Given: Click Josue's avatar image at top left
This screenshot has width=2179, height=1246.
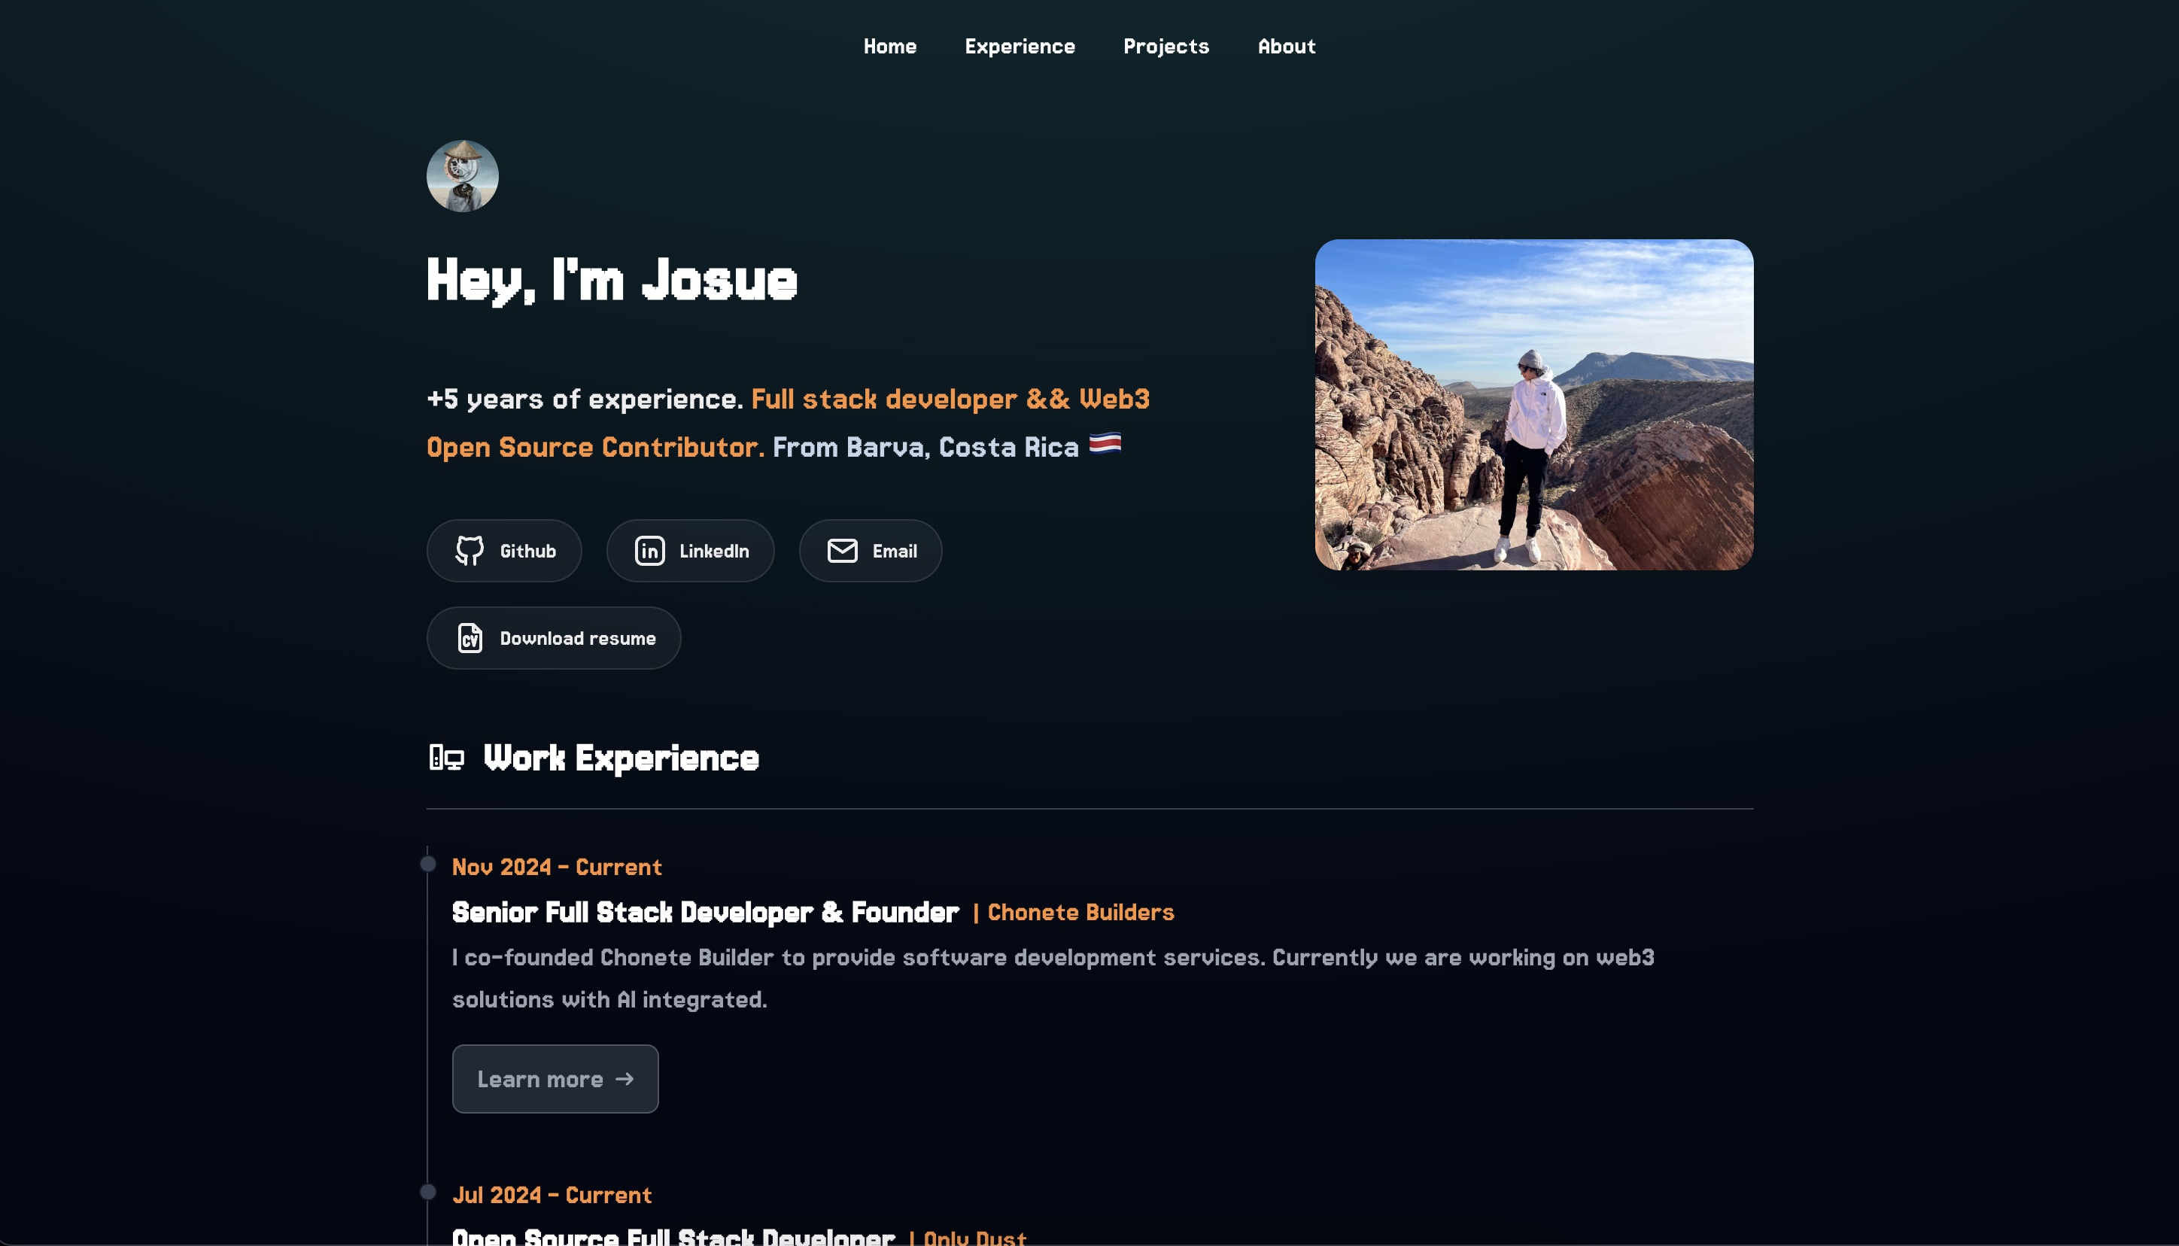Looking at the screenshot, I should (462, 176).
